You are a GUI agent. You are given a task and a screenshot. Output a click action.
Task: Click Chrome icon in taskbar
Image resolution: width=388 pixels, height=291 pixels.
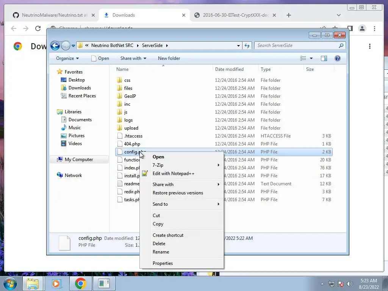[x=80, y=283]
